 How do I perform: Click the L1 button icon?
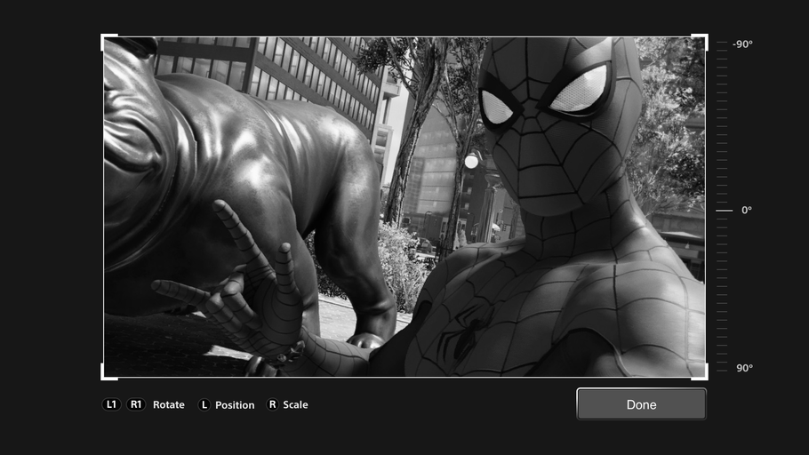click(x=111, y=404)
